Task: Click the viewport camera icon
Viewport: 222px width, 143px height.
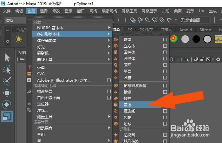Action: coord(22,59)
